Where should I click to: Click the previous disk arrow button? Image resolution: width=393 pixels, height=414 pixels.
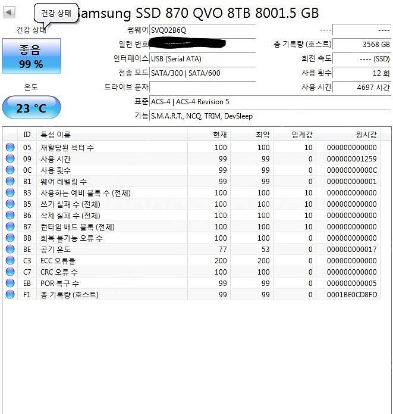point(9,13)
